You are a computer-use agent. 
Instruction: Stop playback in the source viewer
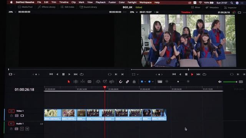tap(63, 74)
